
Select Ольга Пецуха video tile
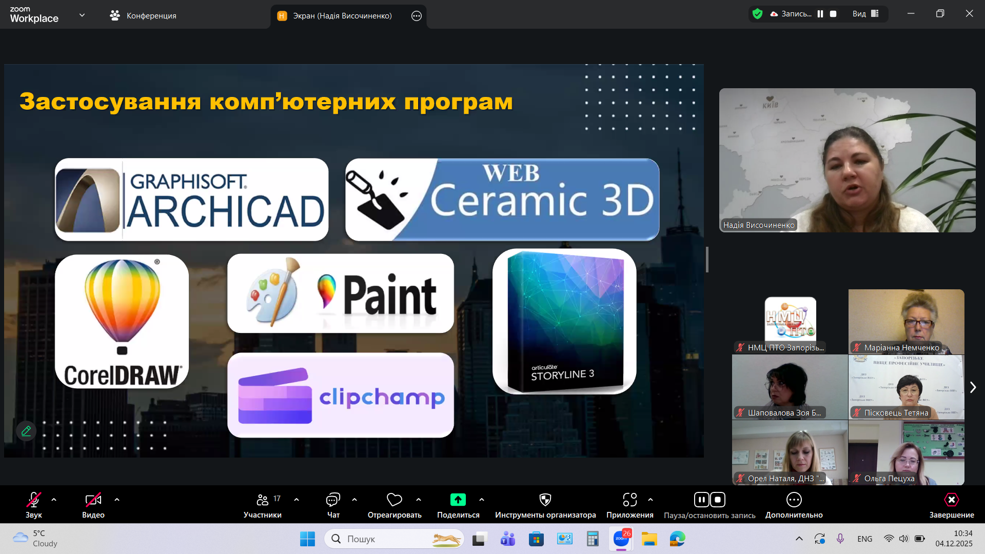[x=907, y=453]
